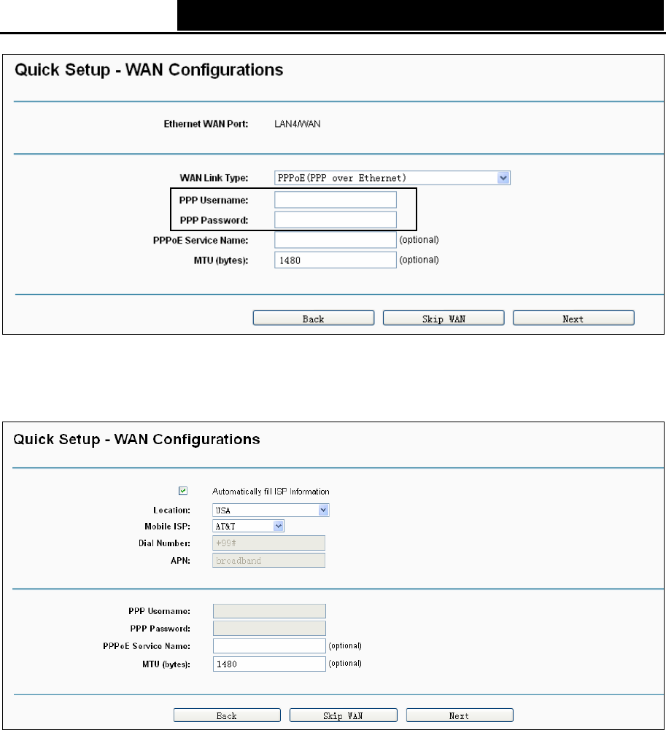Click the top panel MTU field showing 1480
The width and height of the screenshot is (666, 730).
click(x=336, y=260)
